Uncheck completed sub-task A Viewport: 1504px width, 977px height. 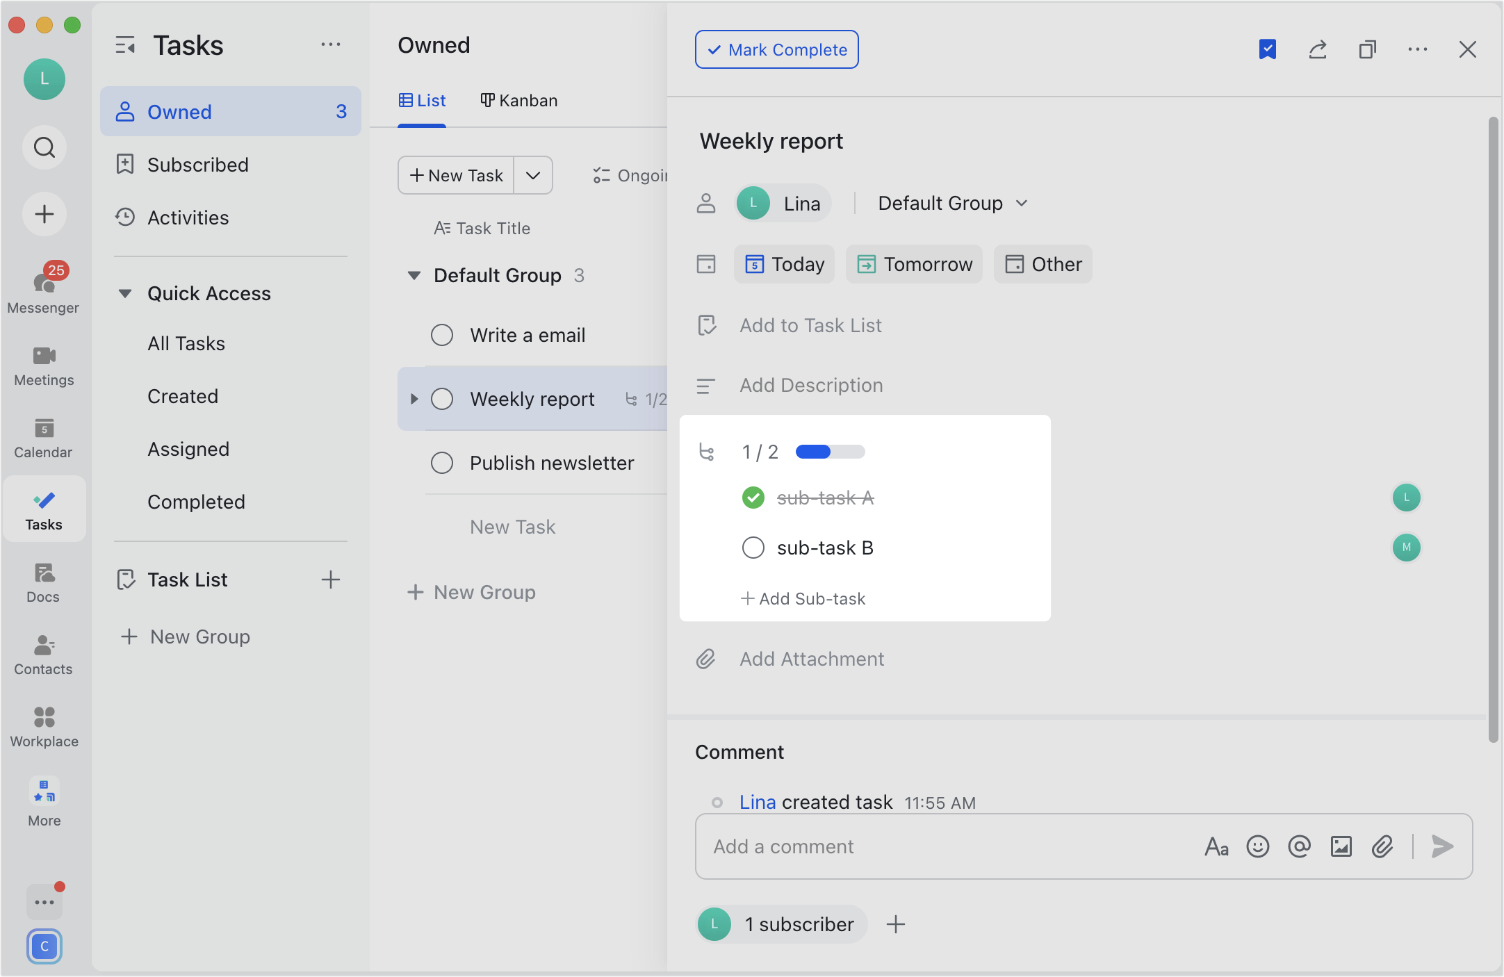[x=753, y=498]
